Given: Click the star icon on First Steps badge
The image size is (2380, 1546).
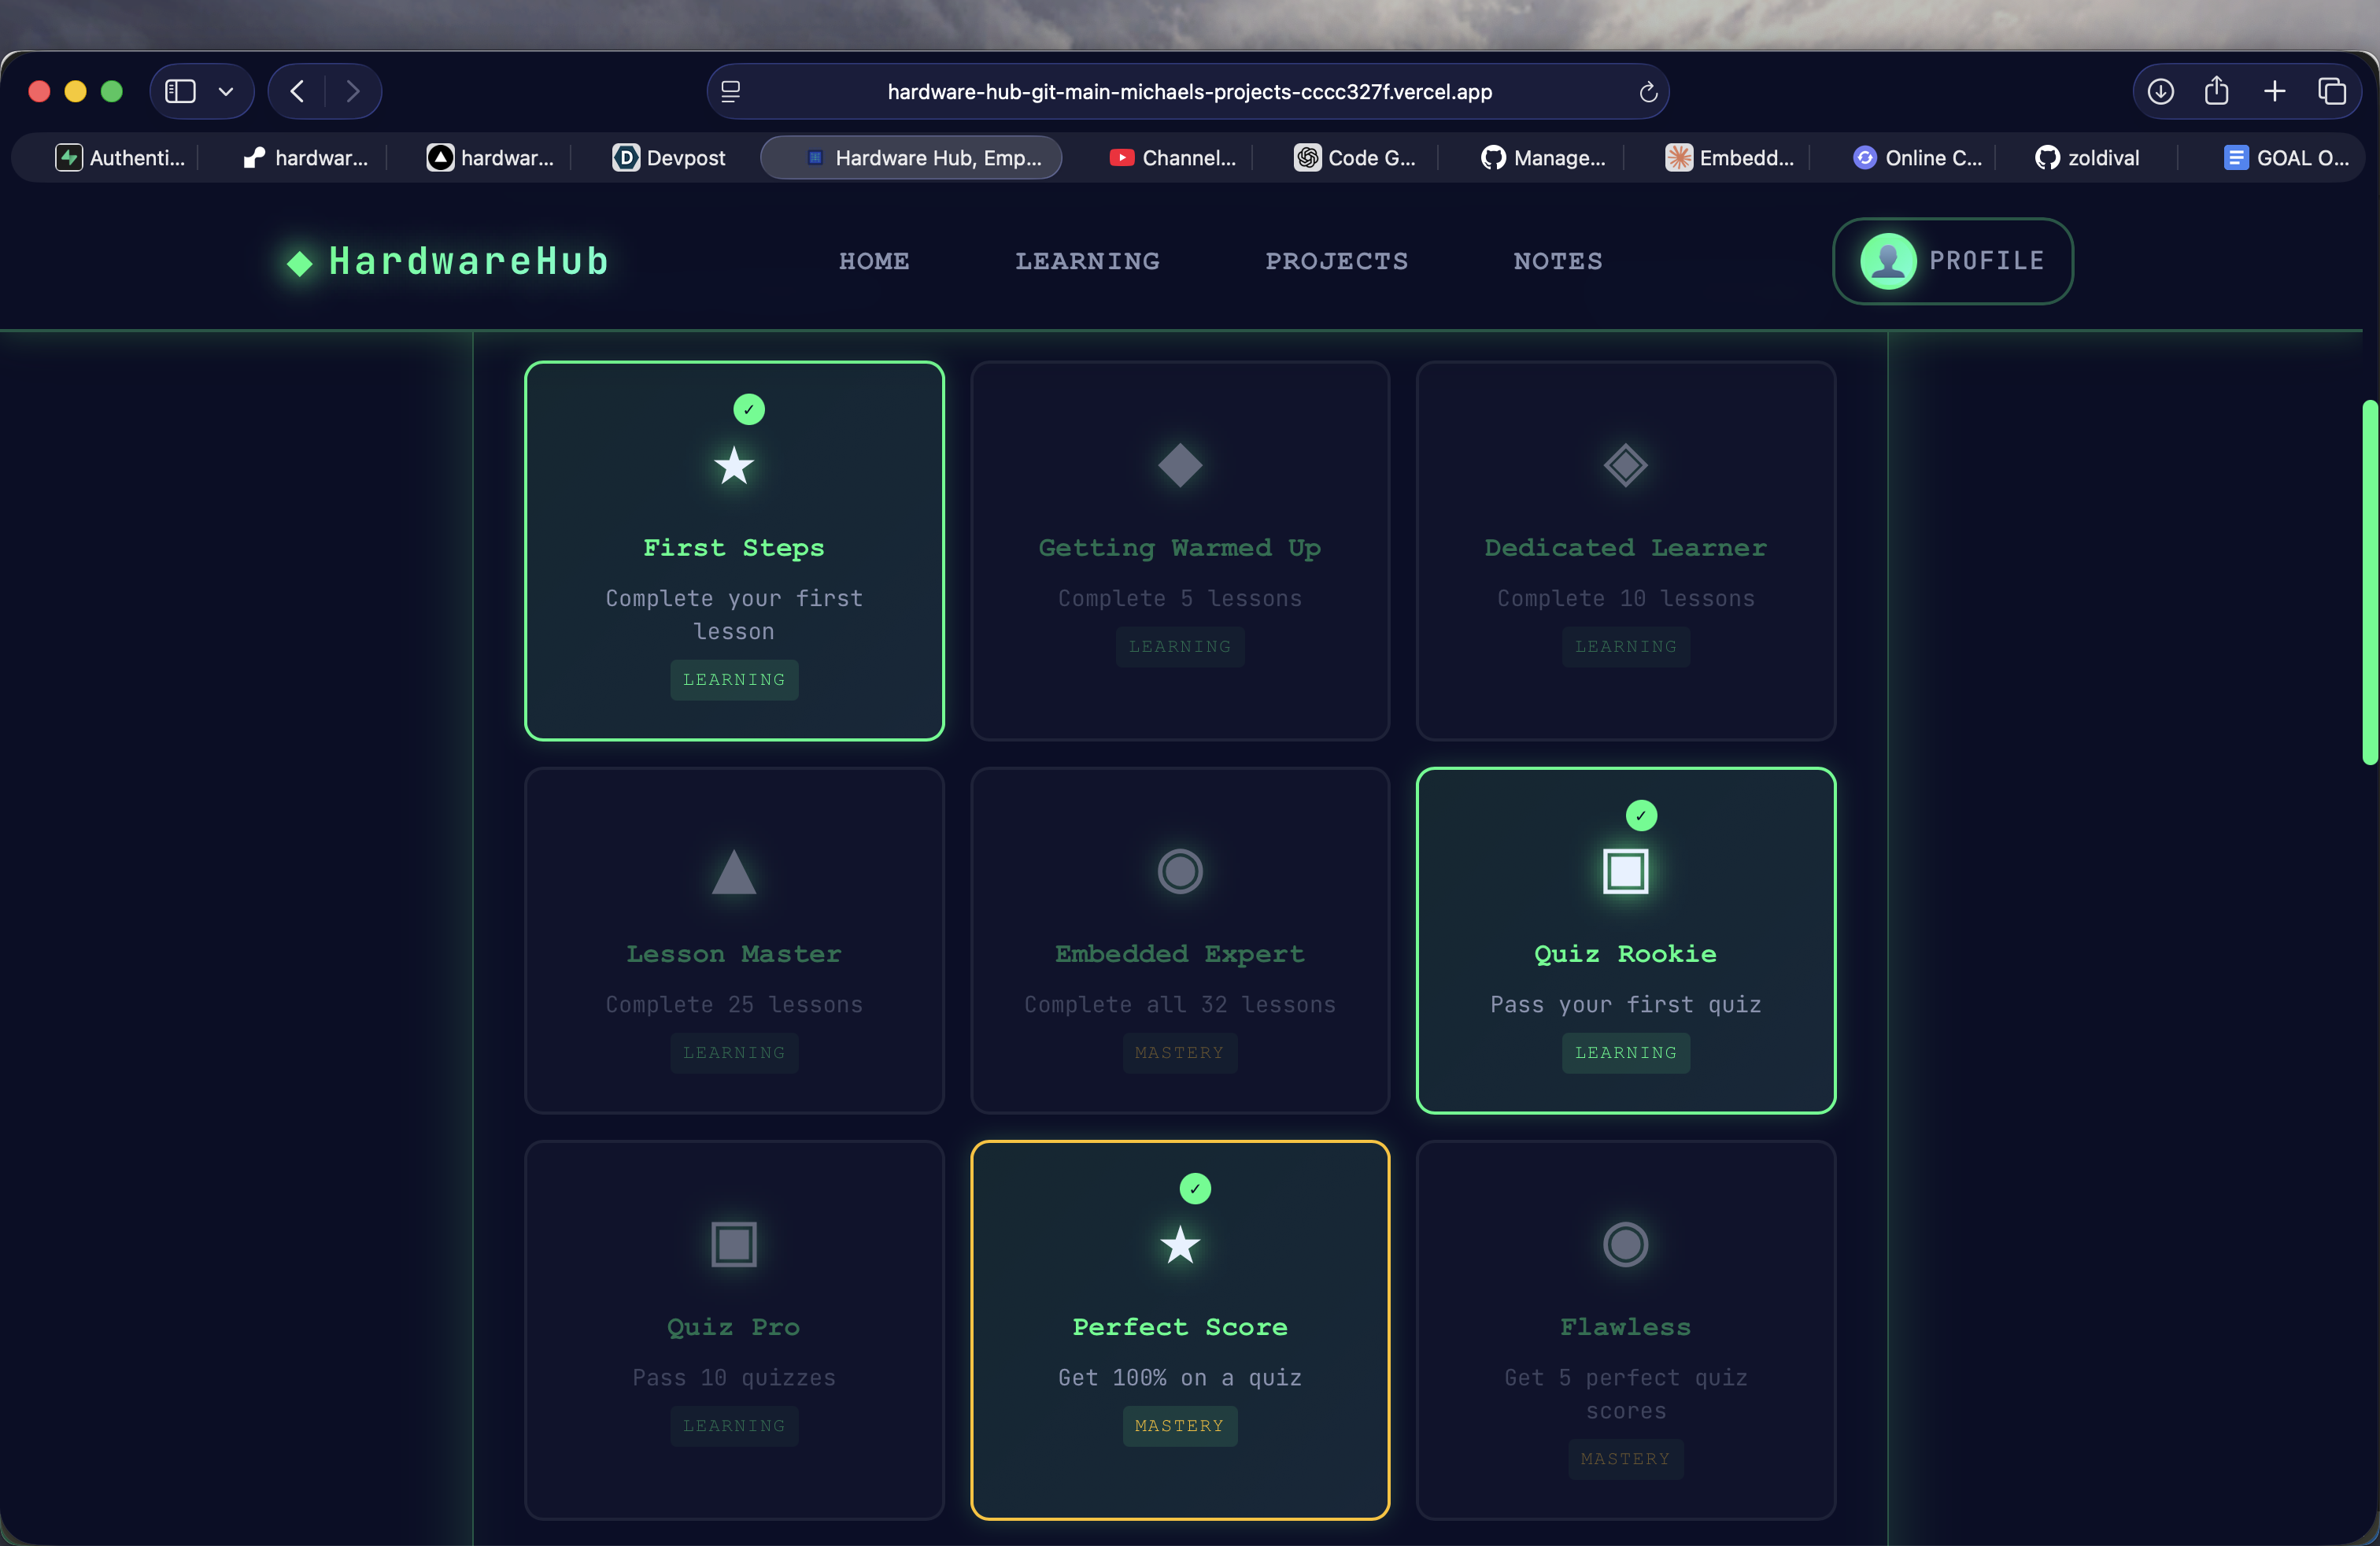Looking at the screenshot, I should pos(734,465).
